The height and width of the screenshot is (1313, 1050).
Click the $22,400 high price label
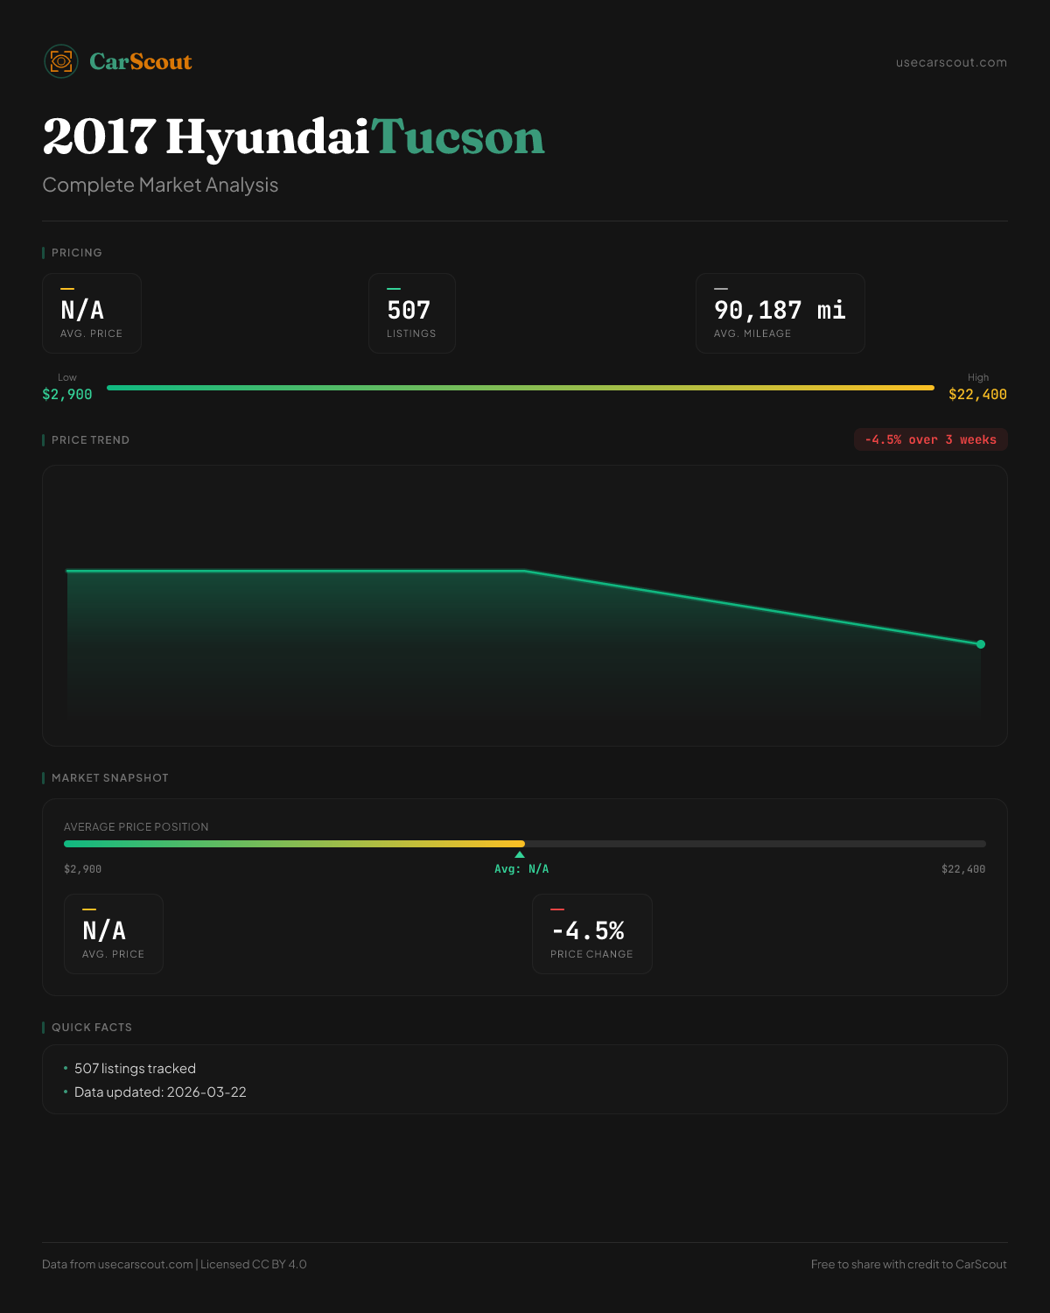coord(977,395)
